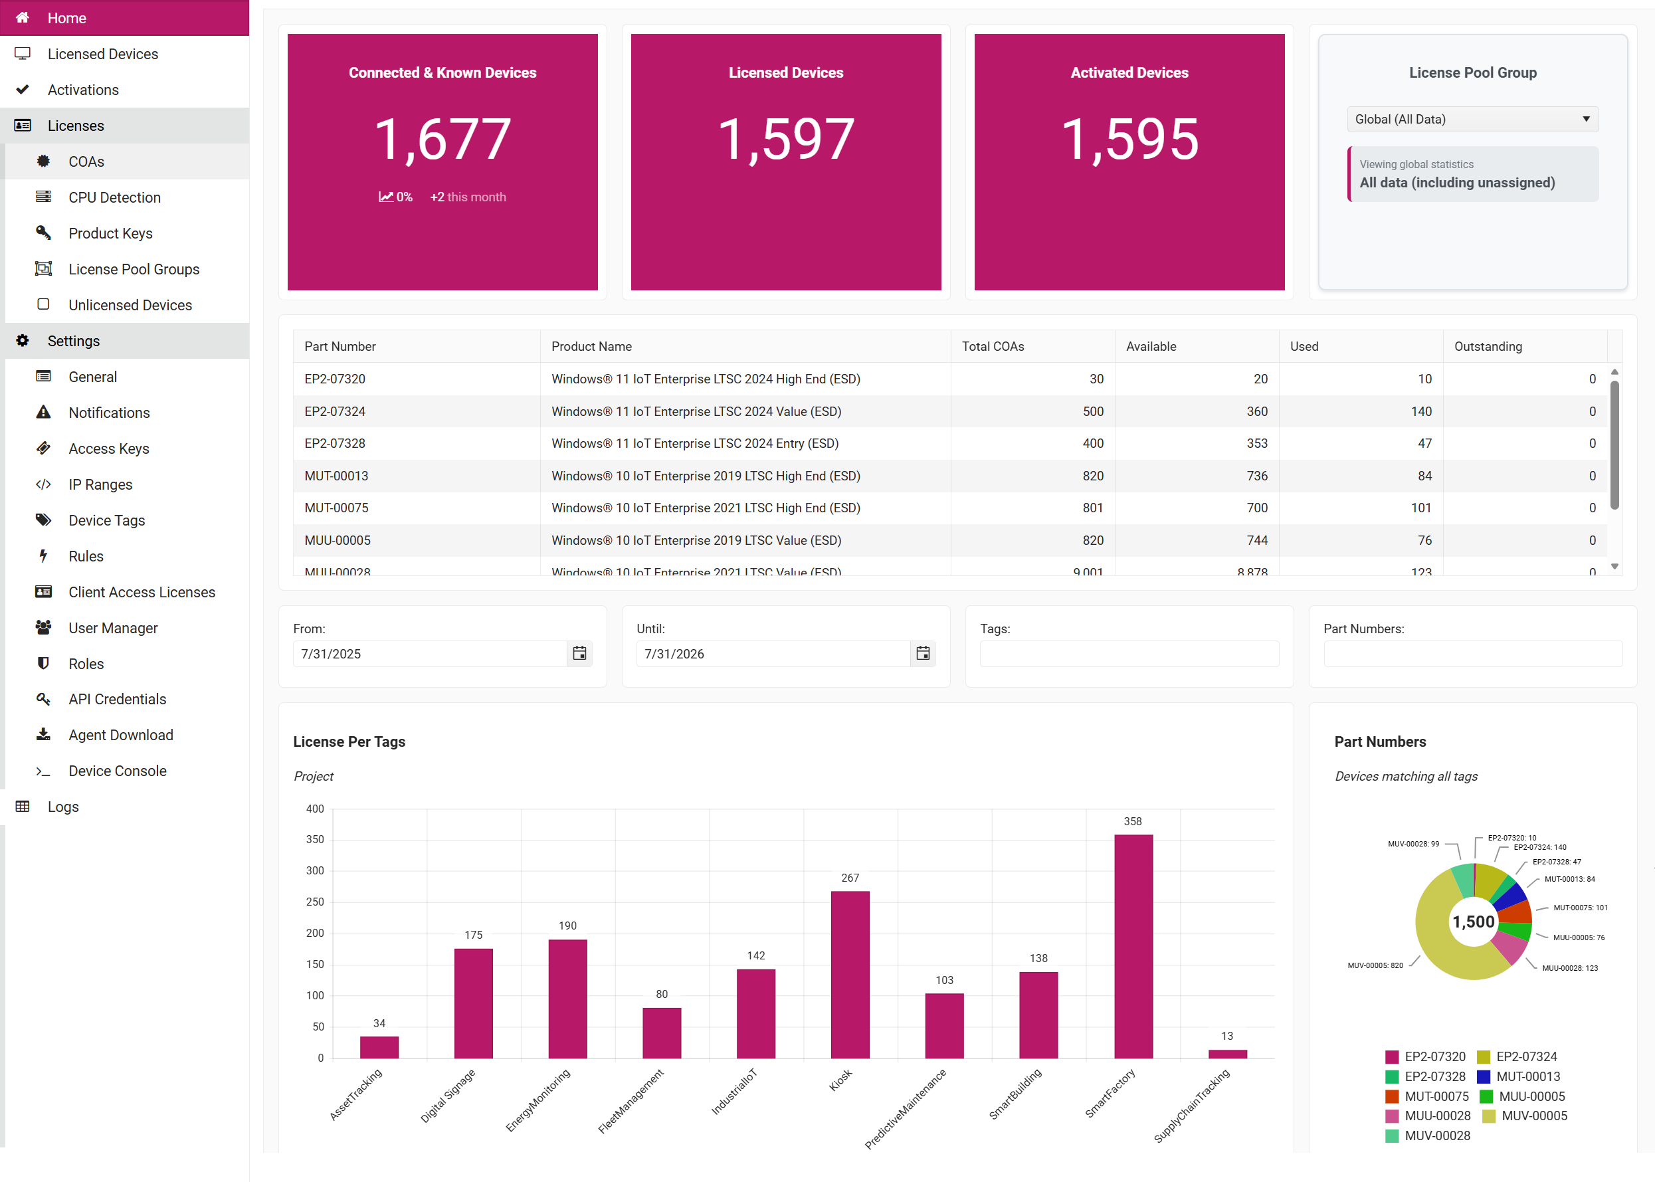Screen dimensions: 1655x1182
Task: Toggle EP2-07320 legend color swatch
Action: tap(1391, 1057)
